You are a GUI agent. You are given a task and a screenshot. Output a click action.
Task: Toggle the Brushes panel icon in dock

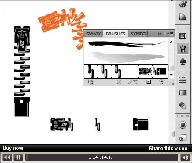[183, 49]
